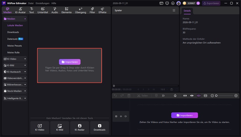Open the Einstellungen menu
The width and height of the screenshot is (241, 137).
point(42,3)
